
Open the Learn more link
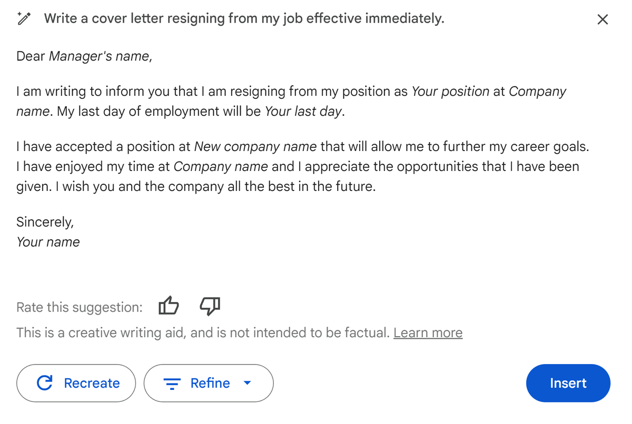click(x=428, y=332)
